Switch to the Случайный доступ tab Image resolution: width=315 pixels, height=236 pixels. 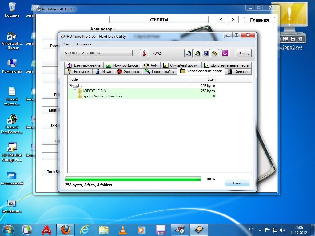[181, 65]
